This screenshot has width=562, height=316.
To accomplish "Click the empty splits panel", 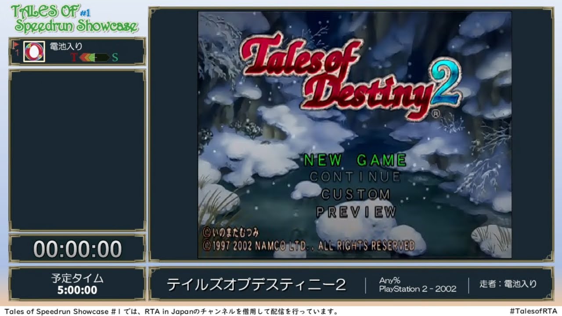I will coord(77,150).
